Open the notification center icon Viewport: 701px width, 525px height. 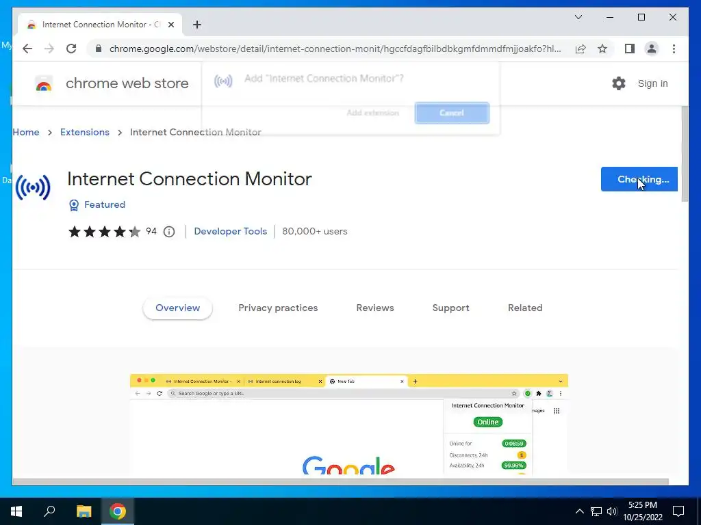coord(678,511)
